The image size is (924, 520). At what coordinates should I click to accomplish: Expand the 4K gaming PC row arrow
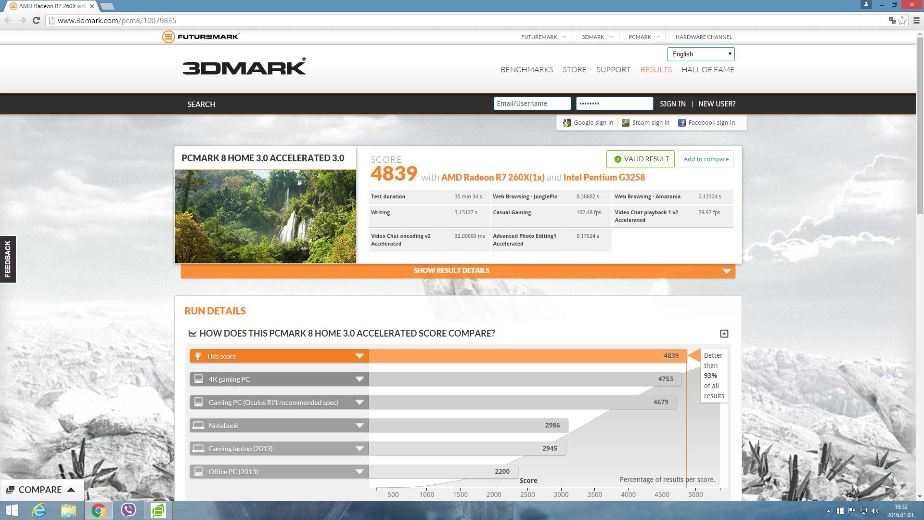point(359,379)
